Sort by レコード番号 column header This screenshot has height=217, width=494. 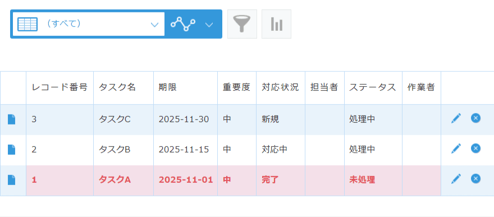click(60, 87)
